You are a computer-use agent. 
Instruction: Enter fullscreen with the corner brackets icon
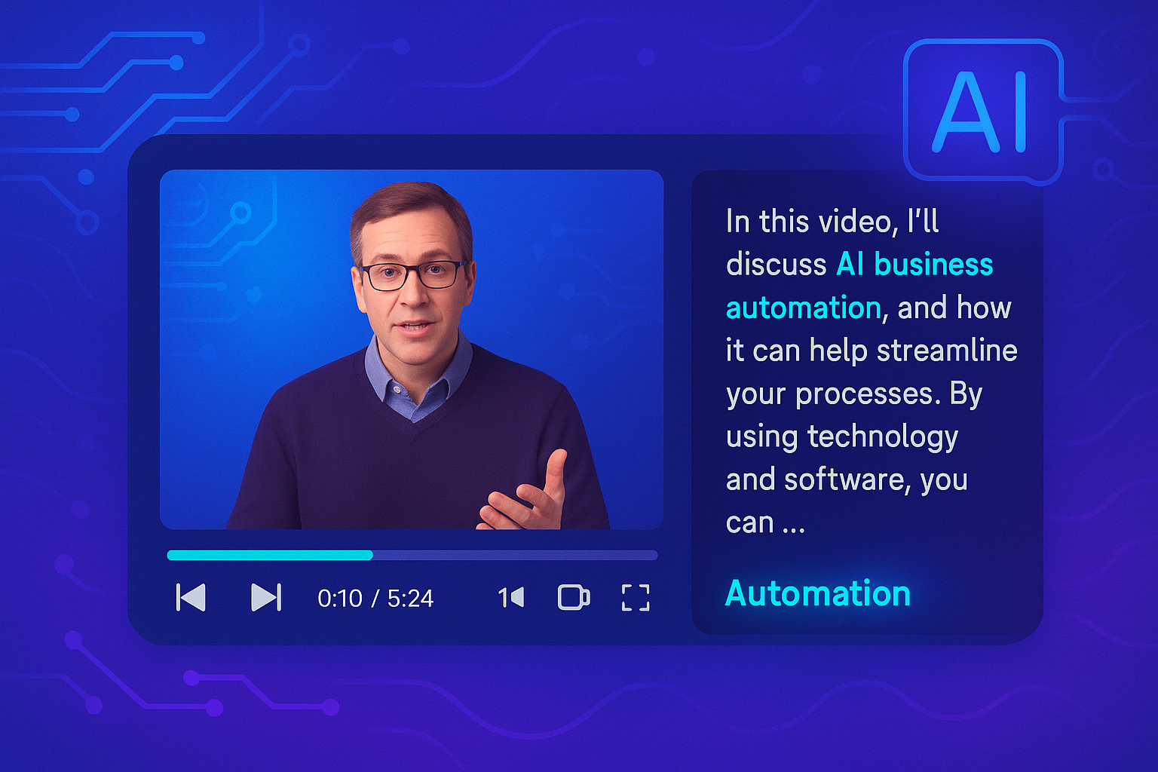pyautogui.click(x=636, y=598)
